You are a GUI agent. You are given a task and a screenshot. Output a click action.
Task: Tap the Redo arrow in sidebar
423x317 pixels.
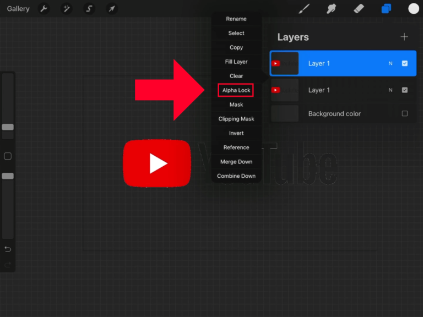coord(8,265)
